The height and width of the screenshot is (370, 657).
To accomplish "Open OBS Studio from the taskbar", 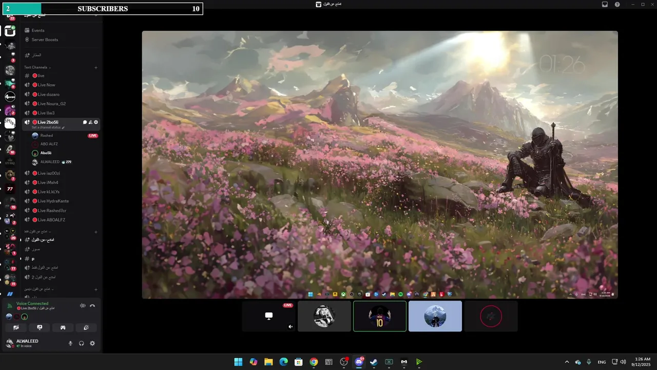I will (x=344, y=362).
